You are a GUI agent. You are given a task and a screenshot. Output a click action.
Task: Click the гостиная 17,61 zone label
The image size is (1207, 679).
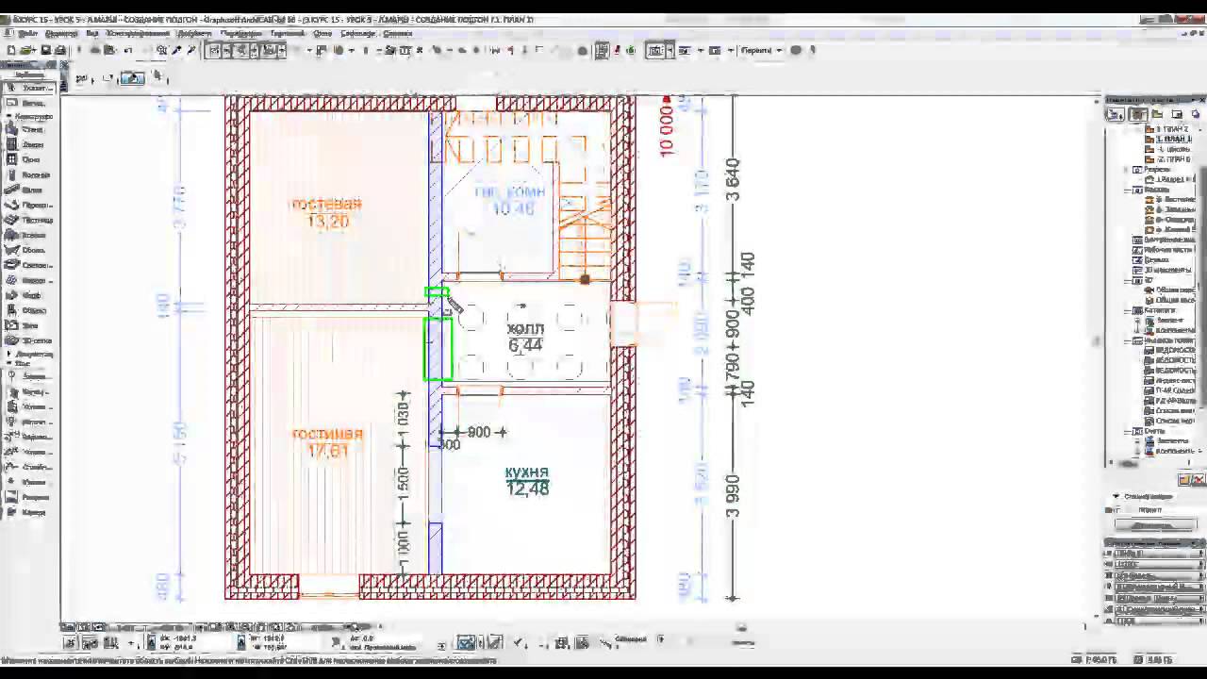(x=327, y=443)
